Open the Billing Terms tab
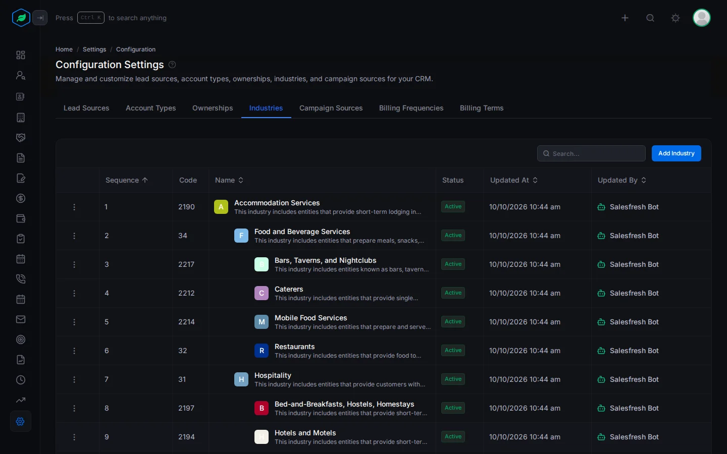 482,108
